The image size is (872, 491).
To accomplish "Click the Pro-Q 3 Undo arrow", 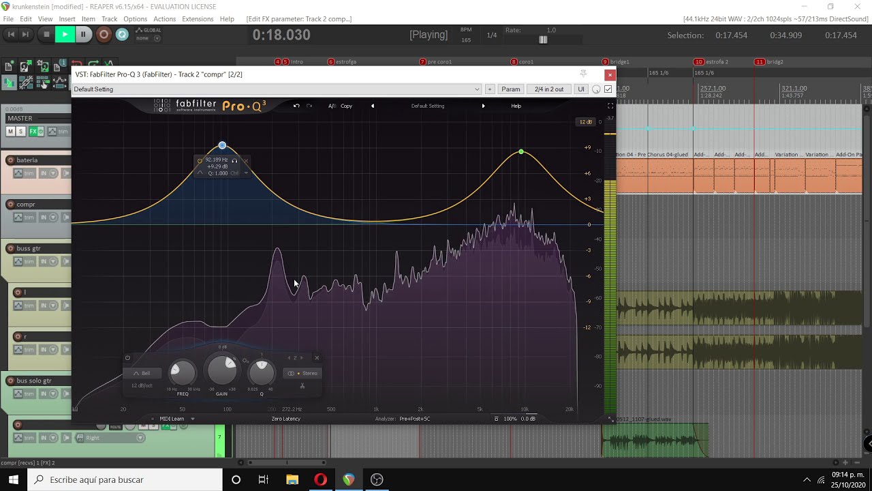I will (296, 106).
